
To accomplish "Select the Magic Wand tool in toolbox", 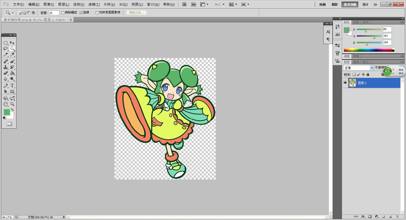I will tap(12, 49).
